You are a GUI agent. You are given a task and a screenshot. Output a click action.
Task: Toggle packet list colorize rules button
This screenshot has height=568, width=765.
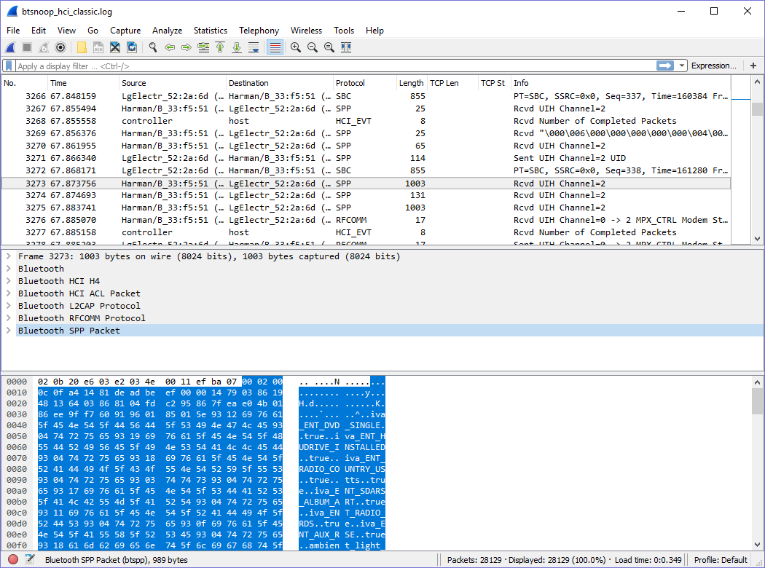pos(275,47)
